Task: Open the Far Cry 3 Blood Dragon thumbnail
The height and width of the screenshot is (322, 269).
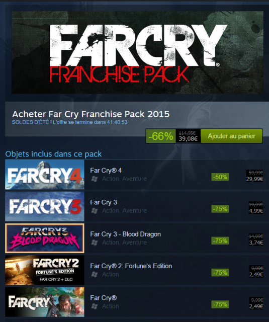Action: click(45, 238)
